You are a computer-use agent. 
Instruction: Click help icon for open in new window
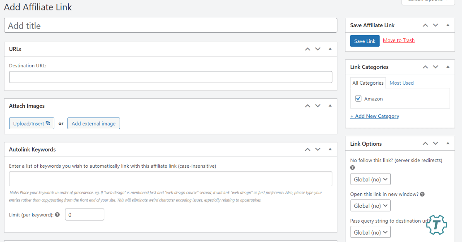[422, 194]
